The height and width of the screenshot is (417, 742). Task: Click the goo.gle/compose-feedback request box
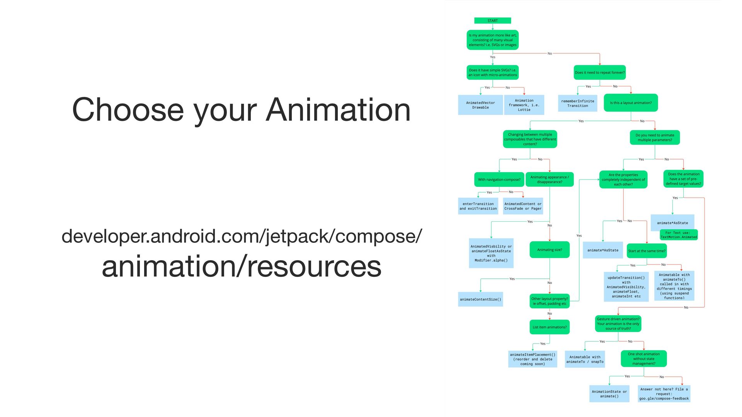[664, 394]
